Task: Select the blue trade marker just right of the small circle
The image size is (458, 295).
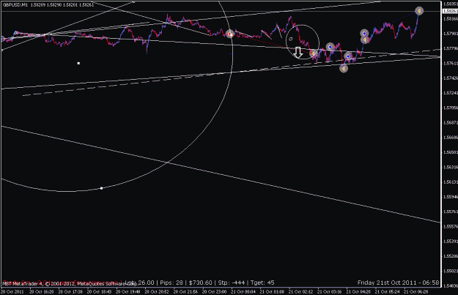Action: tap(330, 47)
